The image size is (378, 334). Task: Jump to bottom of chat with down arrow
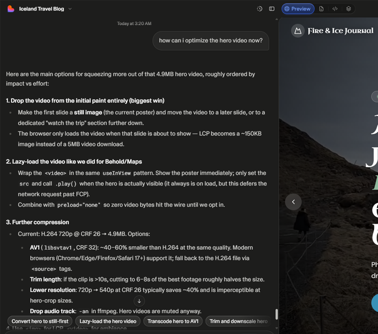pos(139,301)
